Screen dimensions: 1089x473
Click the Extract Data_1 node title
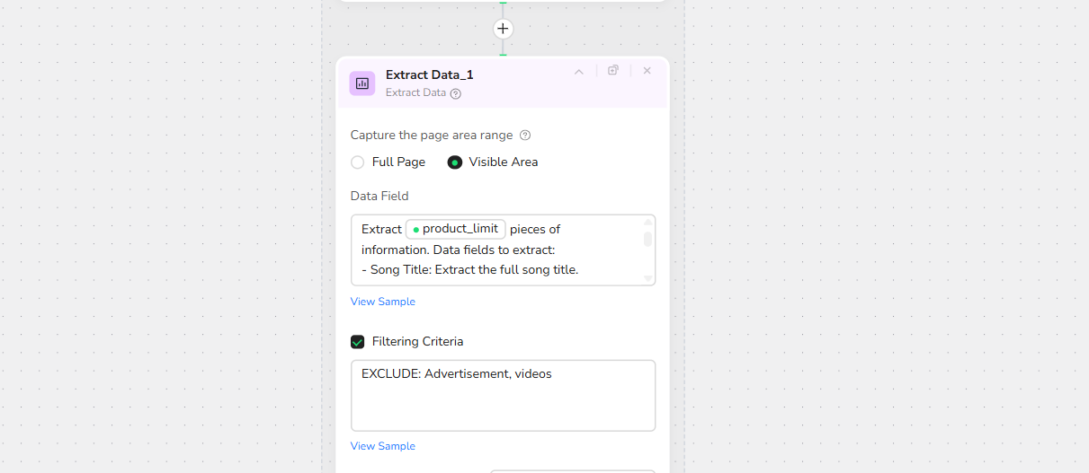(x=430, y=74)
